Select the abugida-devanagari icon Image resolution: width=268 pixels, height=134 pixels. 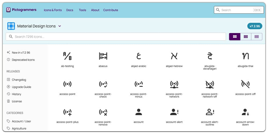pyautogui.click(x=210, y=56)
